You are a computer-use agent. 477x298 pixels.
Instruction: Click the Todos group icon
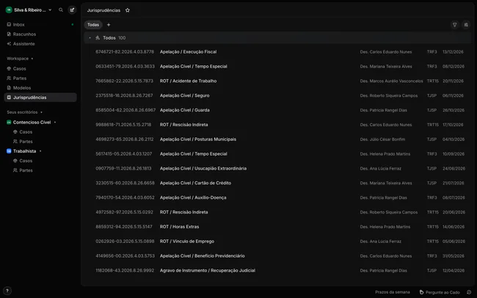tap(98, 37)
